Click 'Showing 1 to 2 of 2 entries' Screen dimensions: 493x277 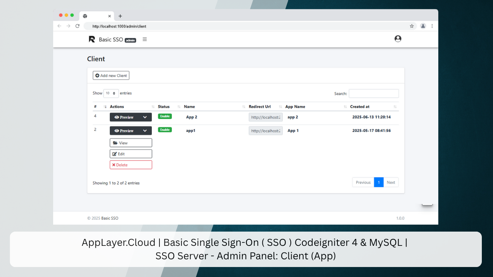[x=116, y=183]
